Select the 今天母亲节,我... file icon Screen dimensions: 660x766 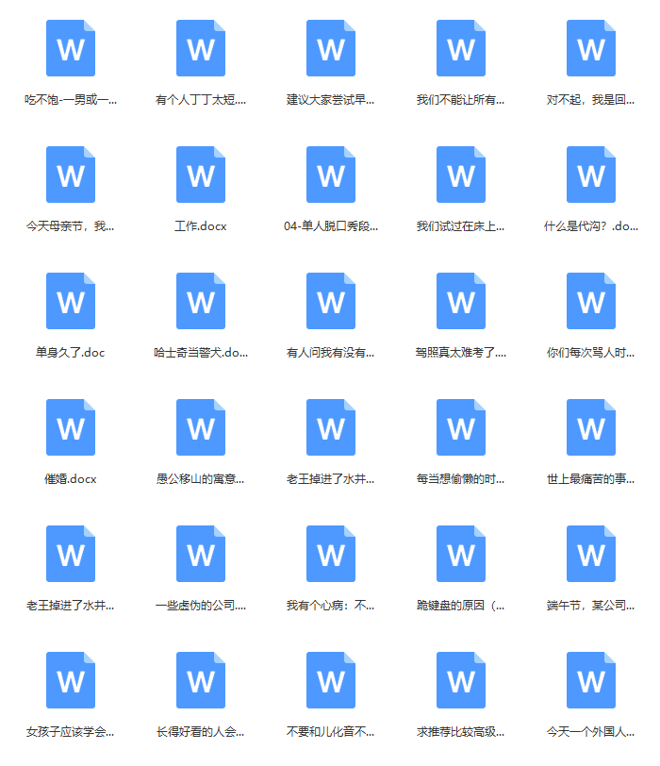click(71, 175)
